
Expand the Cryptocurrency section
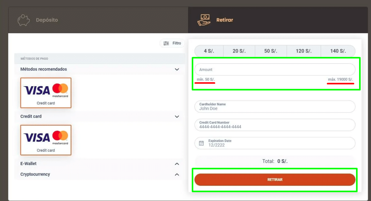click(177, 175)
